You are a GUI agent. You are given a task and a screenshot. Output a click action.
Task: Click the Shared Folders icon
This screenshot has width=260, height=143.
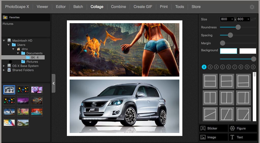[x=9, y=70]
